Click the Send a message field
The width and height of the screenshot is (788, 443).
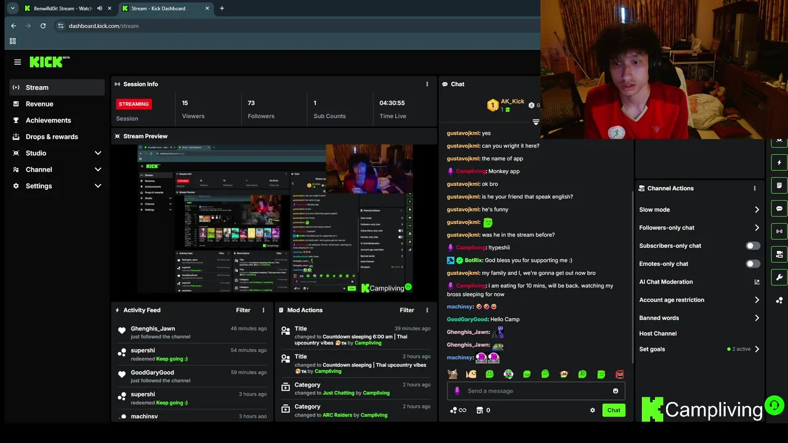tap(536, 391)
